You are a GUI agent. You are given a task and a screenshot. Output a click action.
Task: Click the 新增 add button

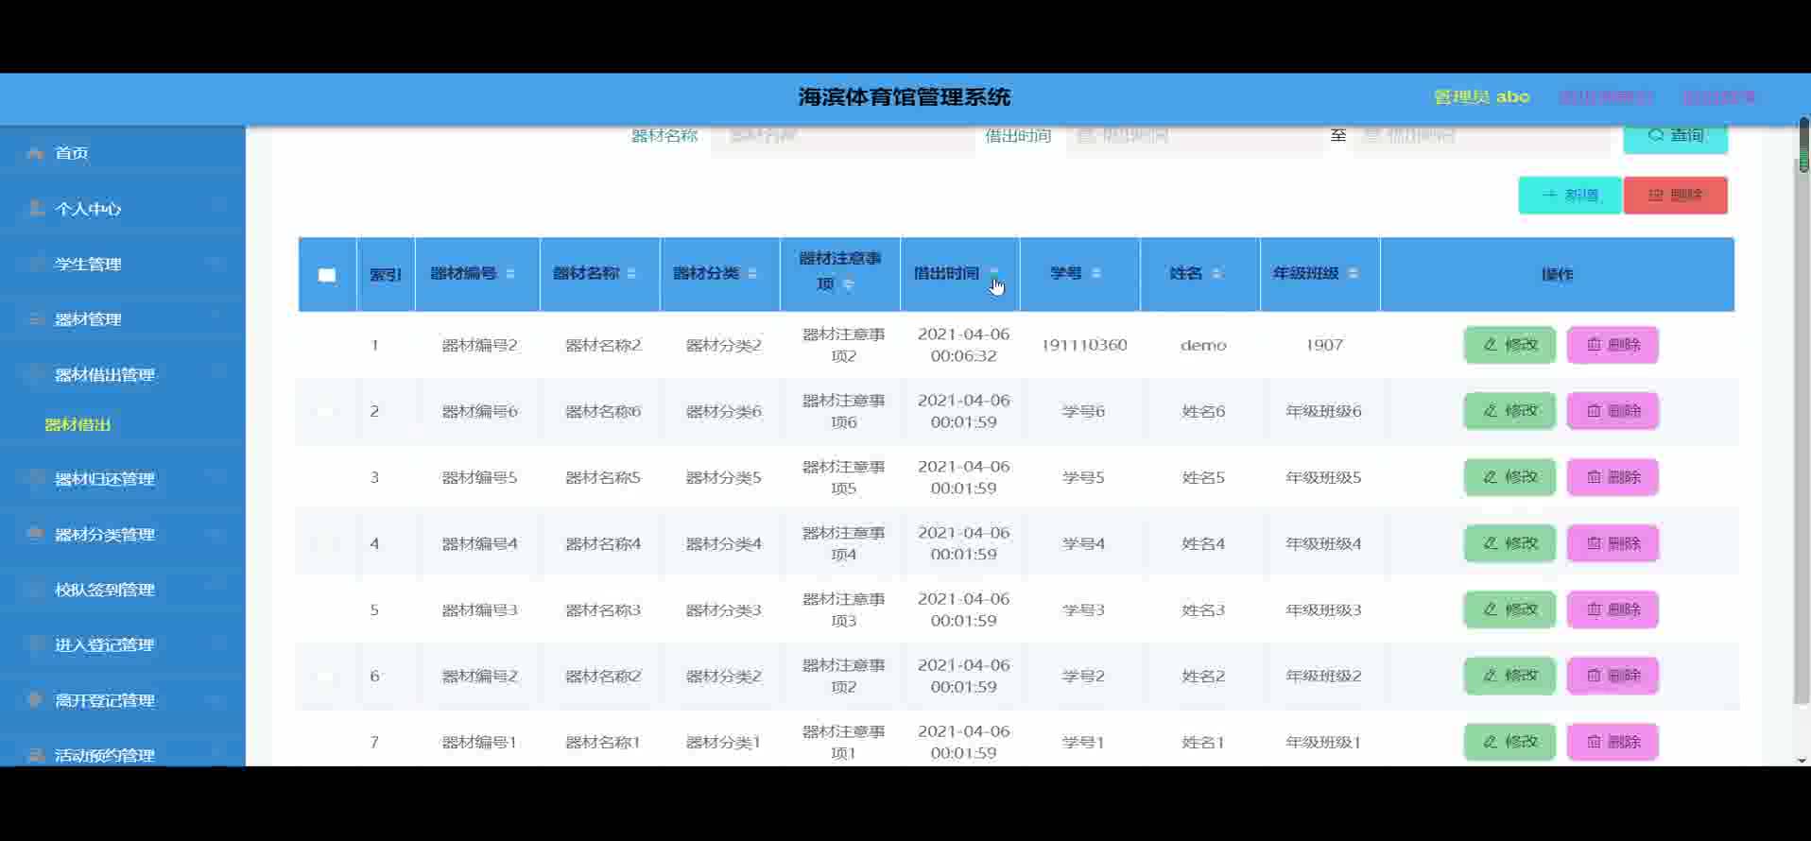coord(1569,196)
